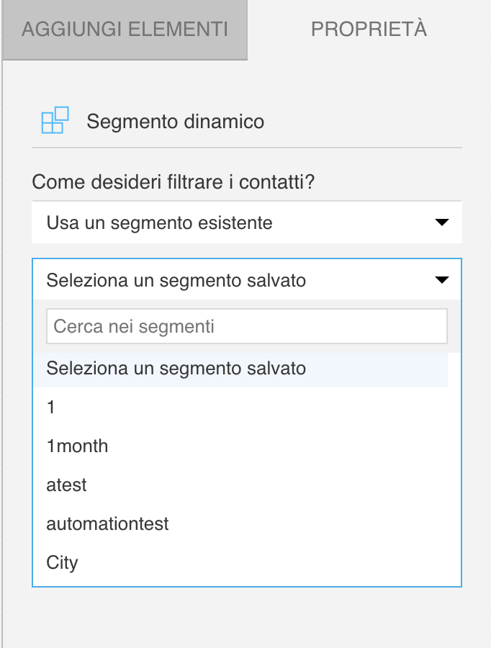Collapse the 'Seleziona un segmento salvato' selector header
This screenshot has height=648, width=491.
(x=247, y=280)
